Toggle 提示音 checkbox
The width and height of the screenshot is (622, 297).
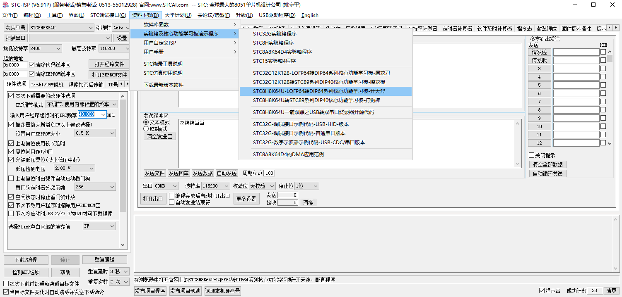(542, 291)
